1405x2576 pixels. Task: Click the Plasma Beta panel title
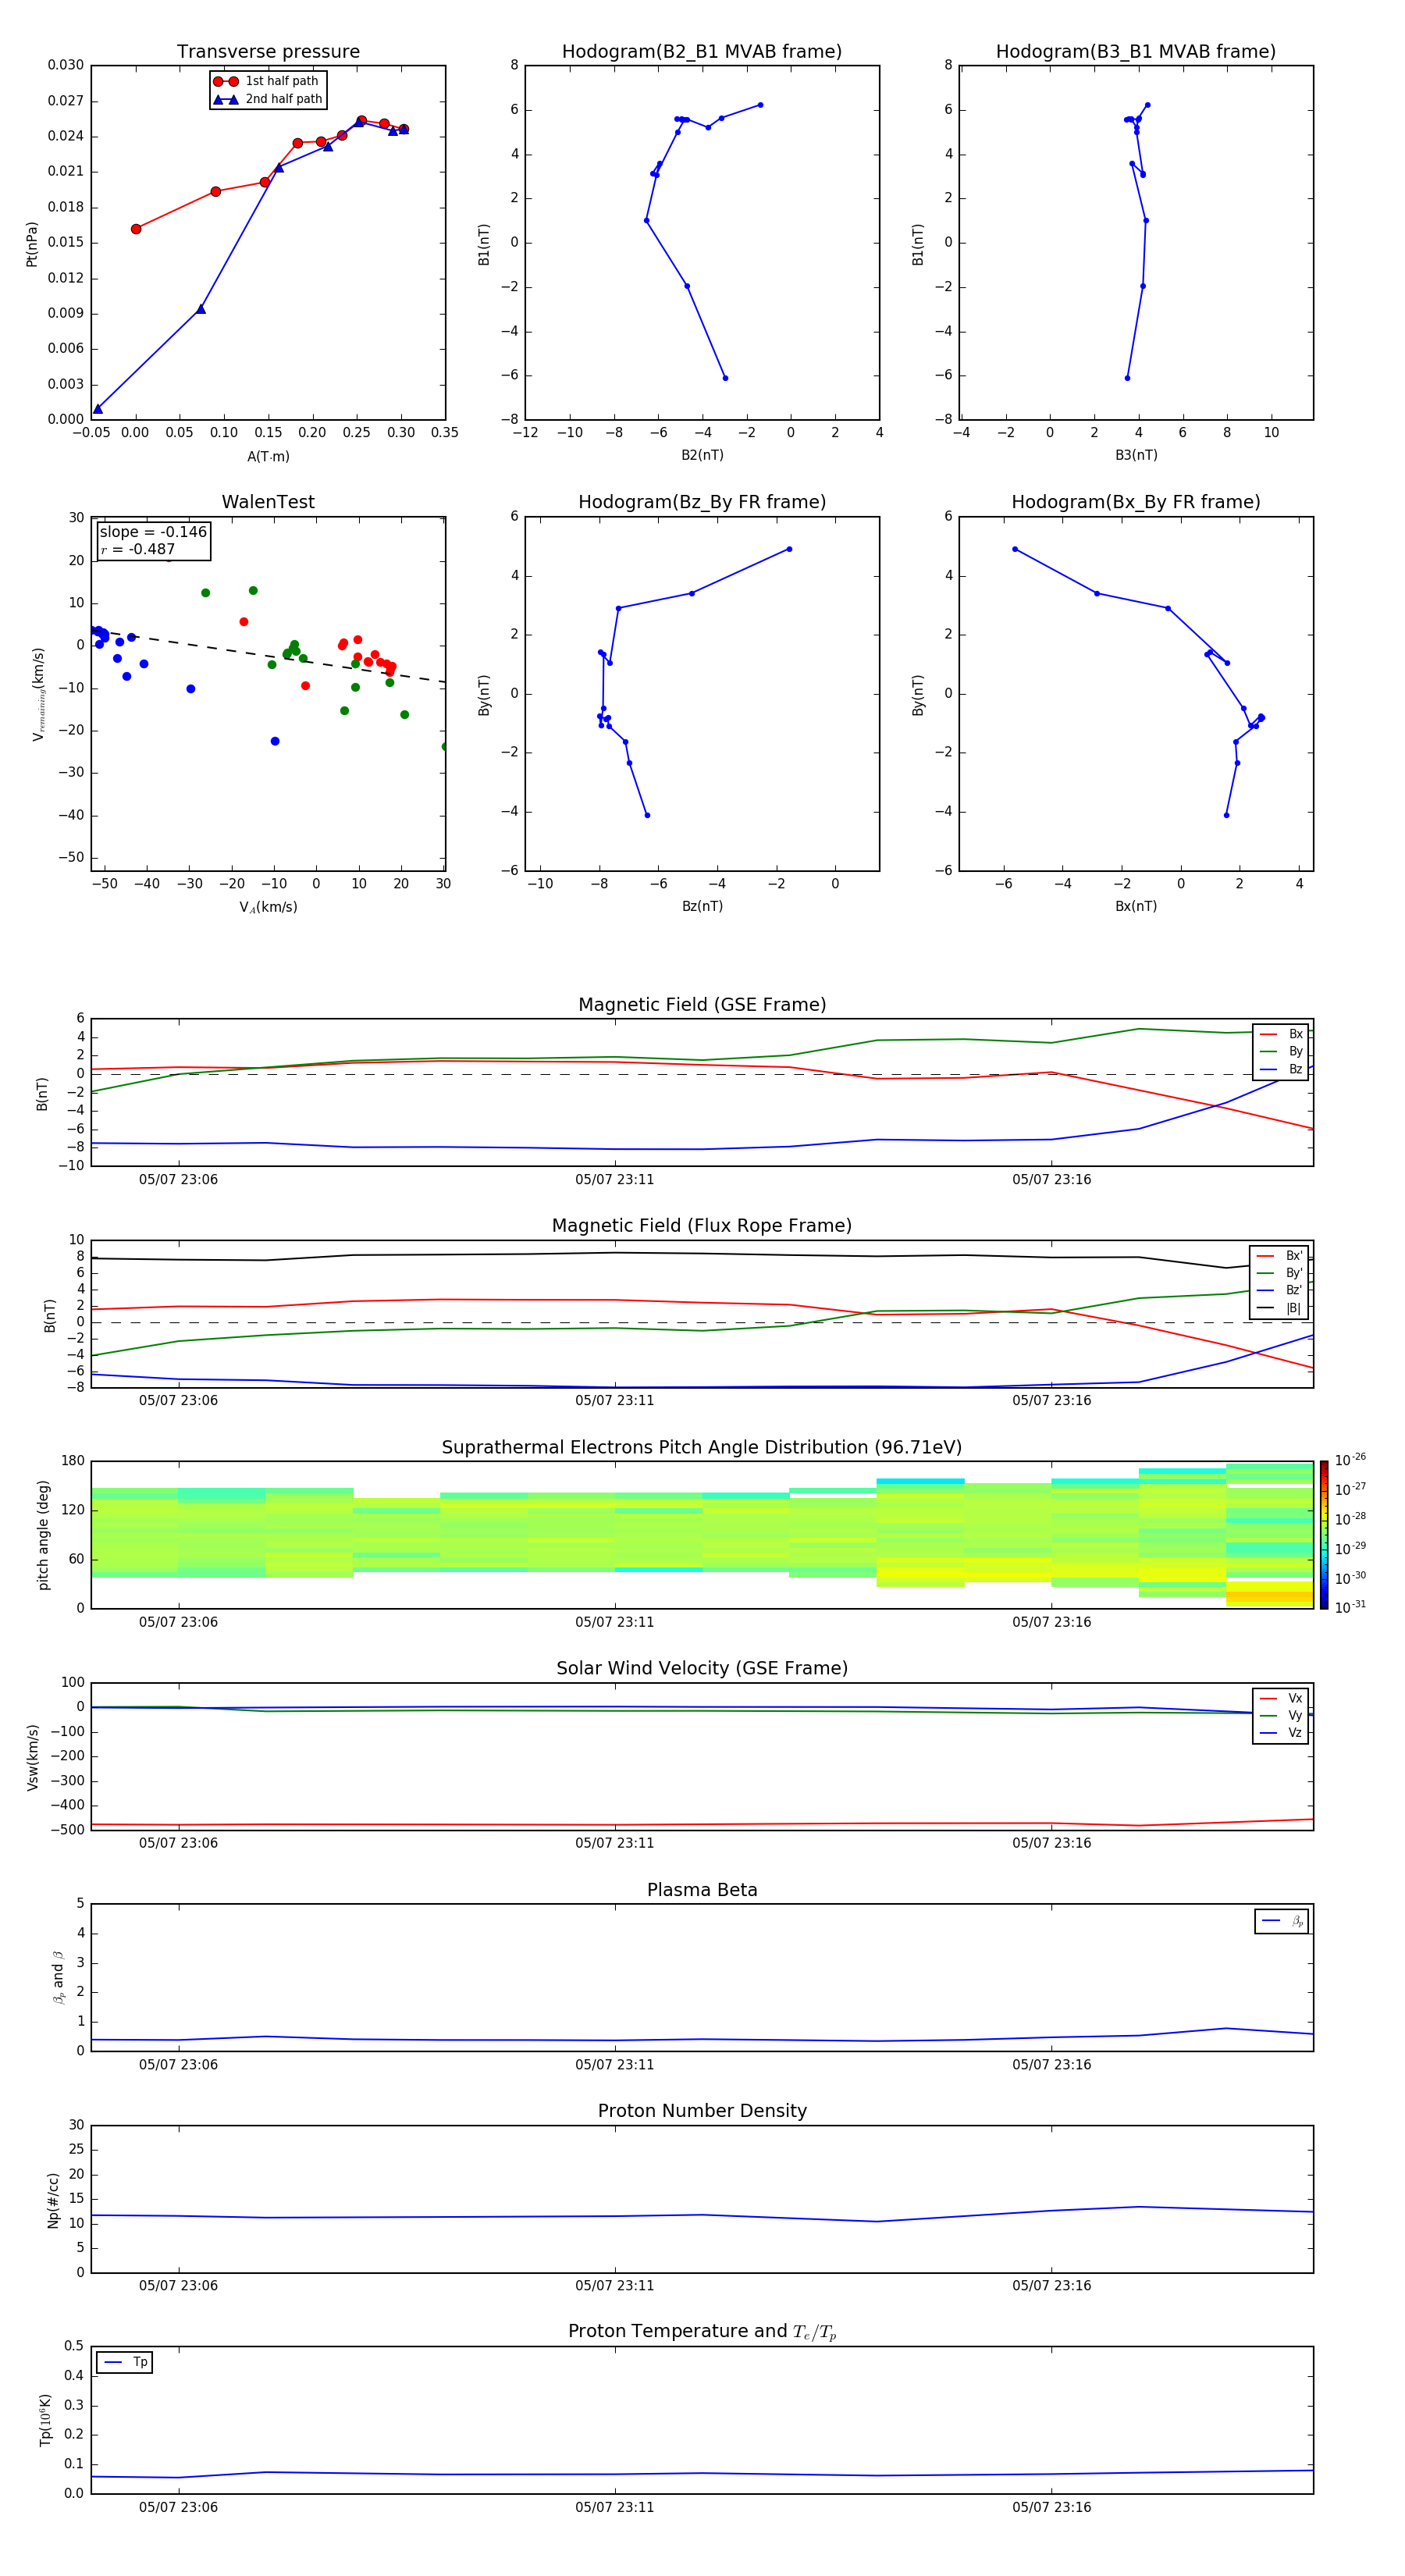(702, 1890)
